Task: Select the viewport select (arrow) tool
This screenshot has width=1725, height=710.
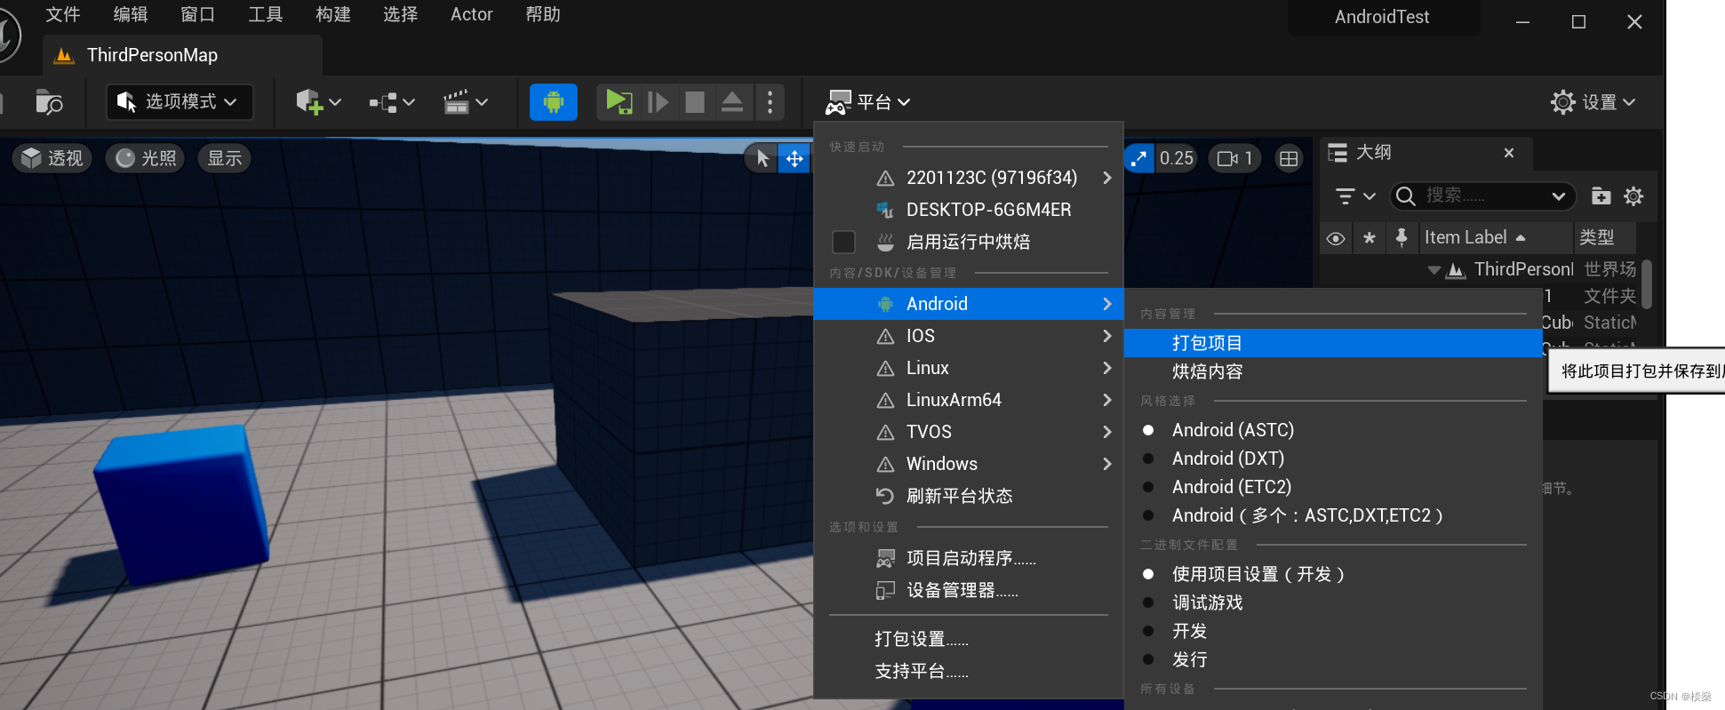Action: point(762,158)
